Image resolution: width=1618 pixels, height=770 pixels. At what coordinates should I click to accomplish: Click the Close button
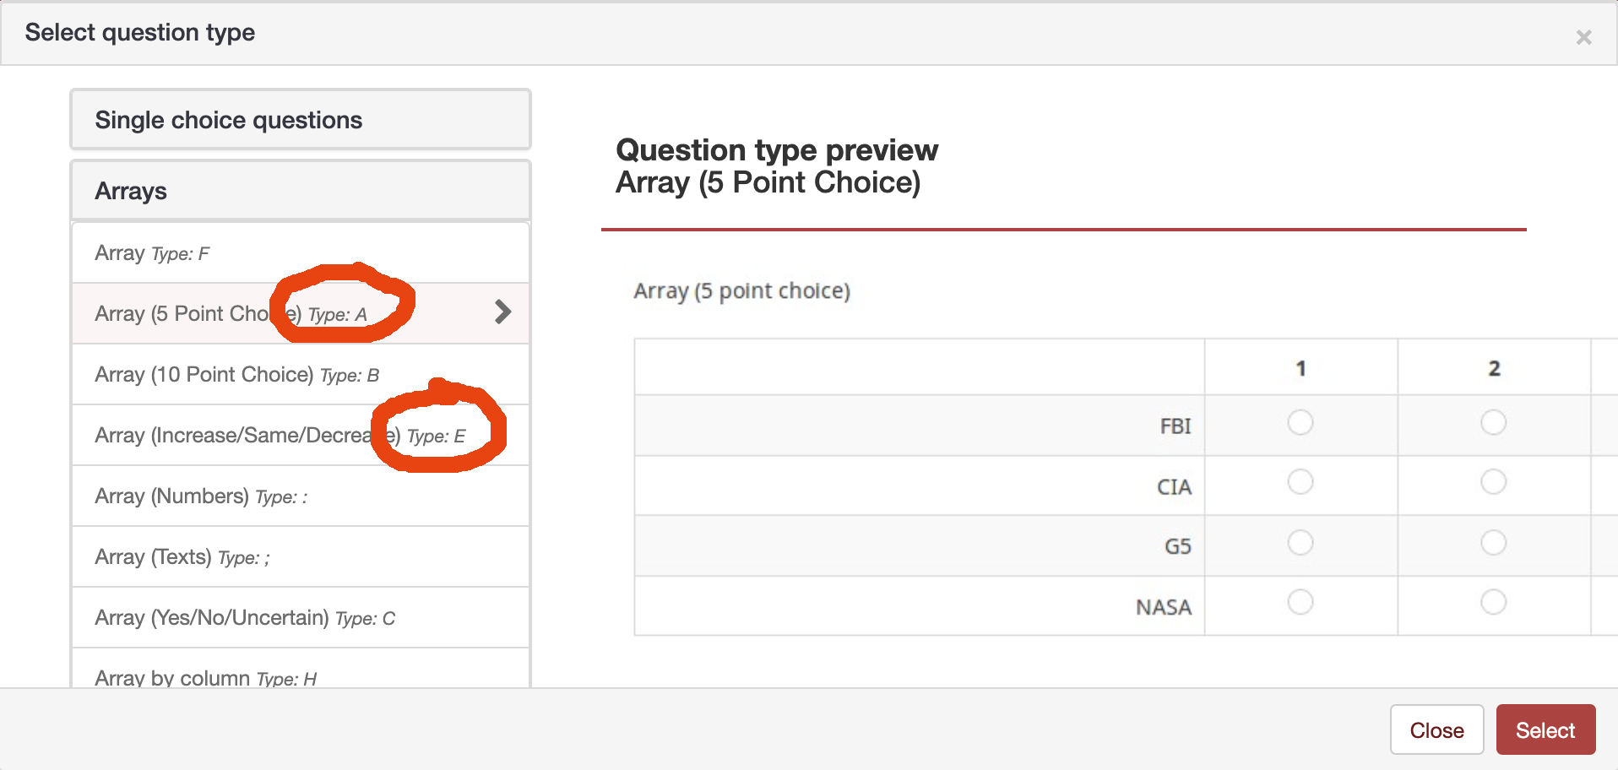pyautogui.click(x=1436, y=729)
